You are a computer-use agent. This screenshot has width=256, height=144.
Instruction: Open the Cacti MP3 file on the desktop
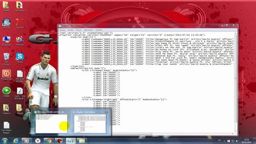tap(20, 93)
